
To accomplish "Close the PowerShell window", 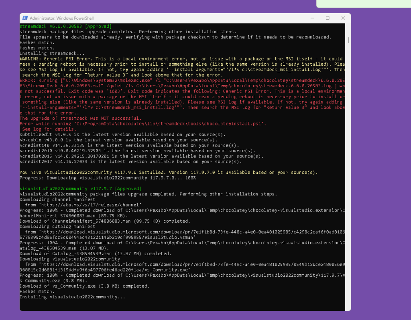I will pyautogui.click(x=343, y=18).
